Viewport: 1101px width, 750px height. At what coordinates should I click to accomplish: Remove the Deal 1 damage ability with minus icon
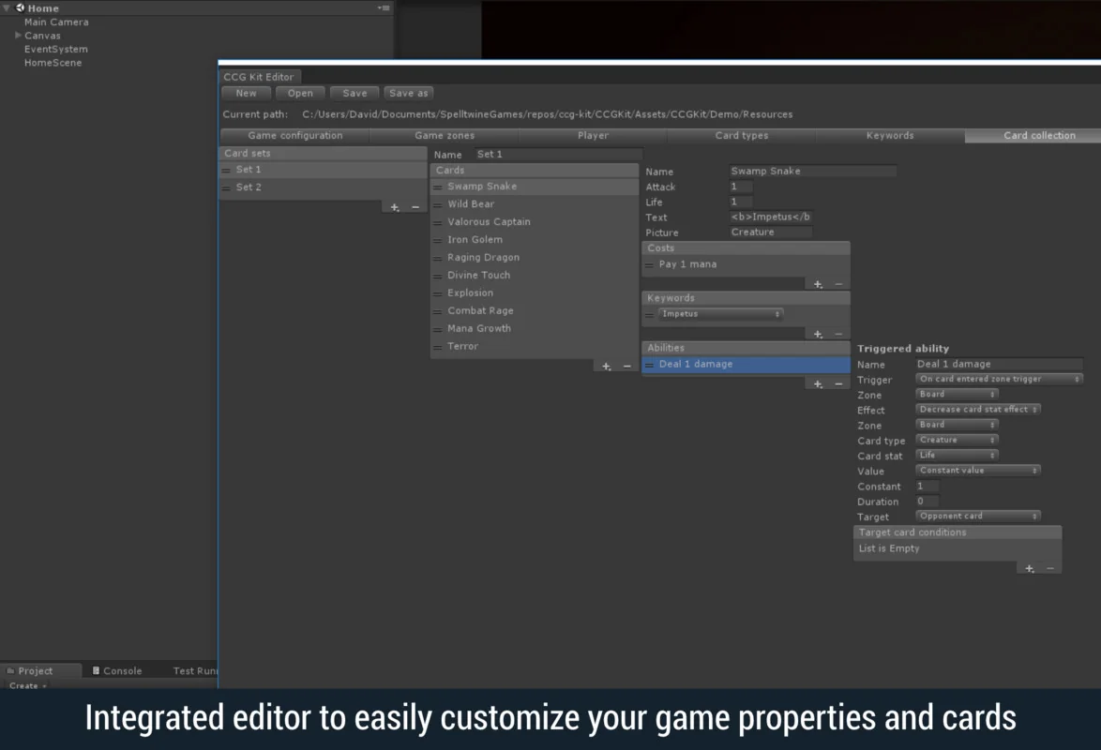[x=837, y=382]
